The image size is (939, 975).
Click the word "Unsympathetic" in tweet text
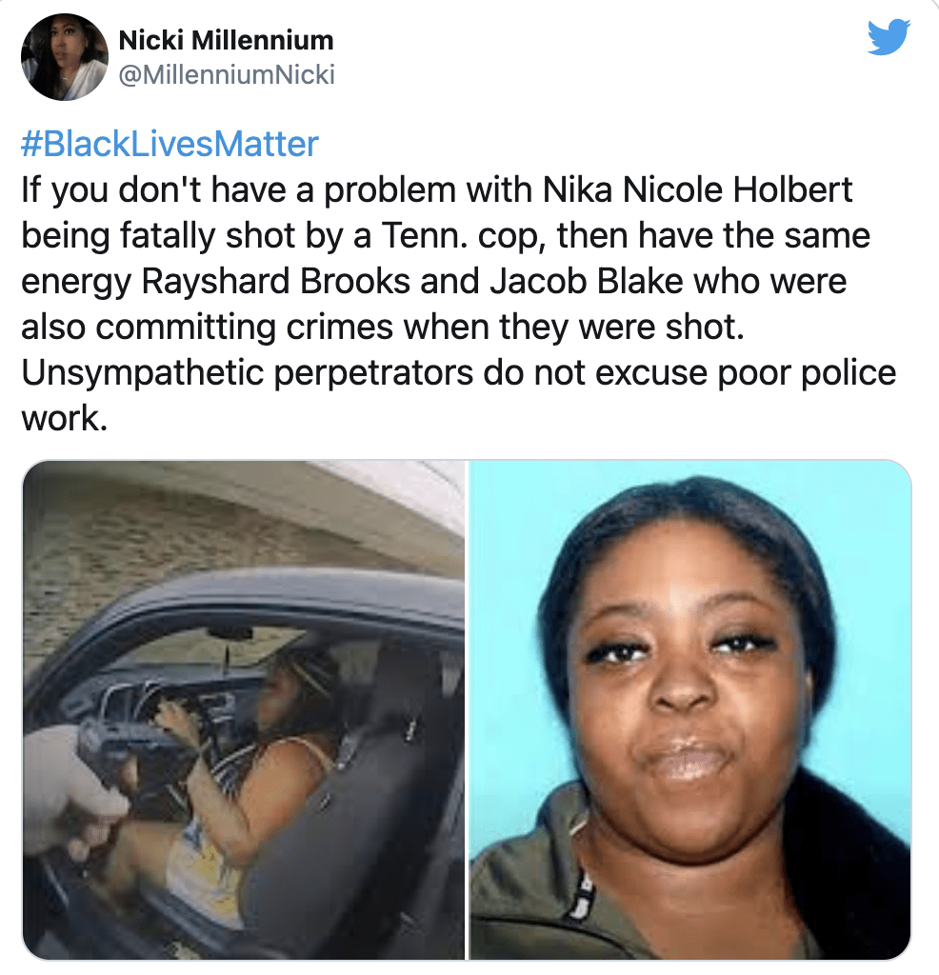click(143, 373)
